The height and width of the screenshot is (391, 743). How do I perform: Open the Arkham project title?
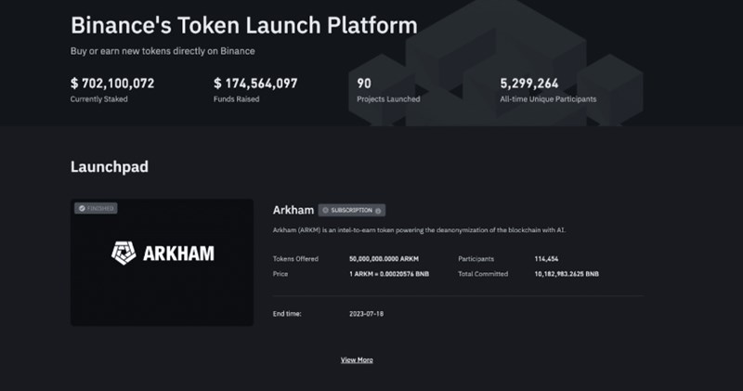tap(293, 210)
